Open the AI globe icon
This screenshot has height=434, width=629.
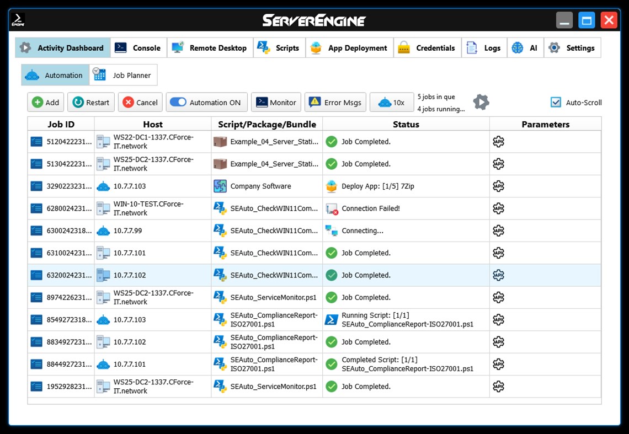[x=517, y=47]
